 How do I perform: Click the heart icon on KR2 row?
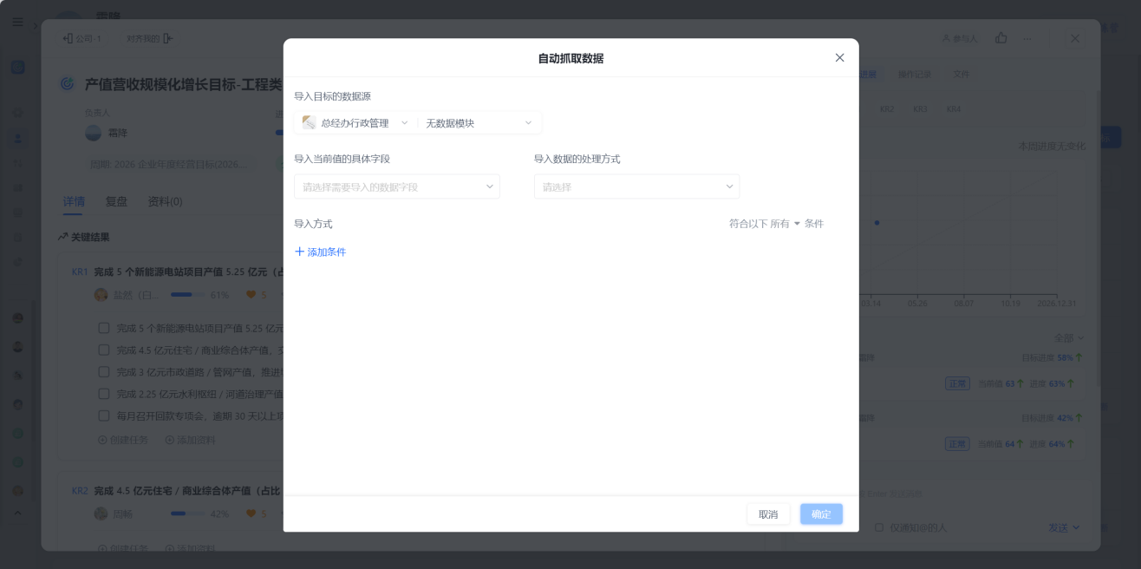pyautogui.click(x=251, y=513)
